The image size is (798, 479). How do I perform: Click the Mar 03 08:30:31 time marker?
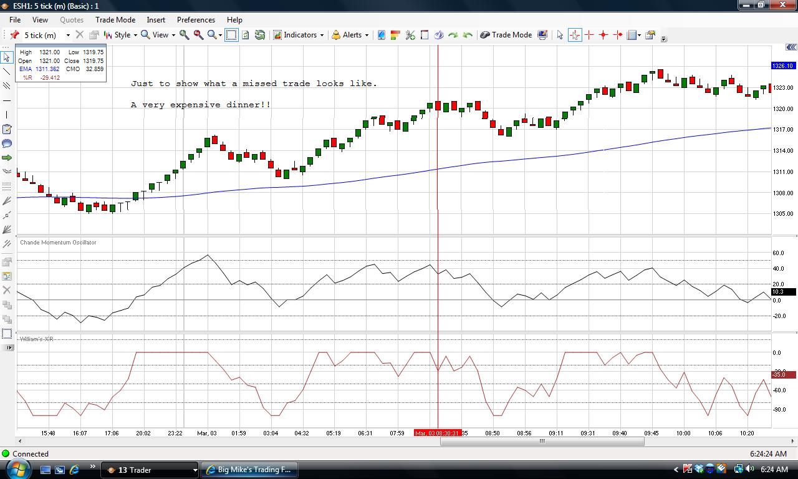coord(438,433)
